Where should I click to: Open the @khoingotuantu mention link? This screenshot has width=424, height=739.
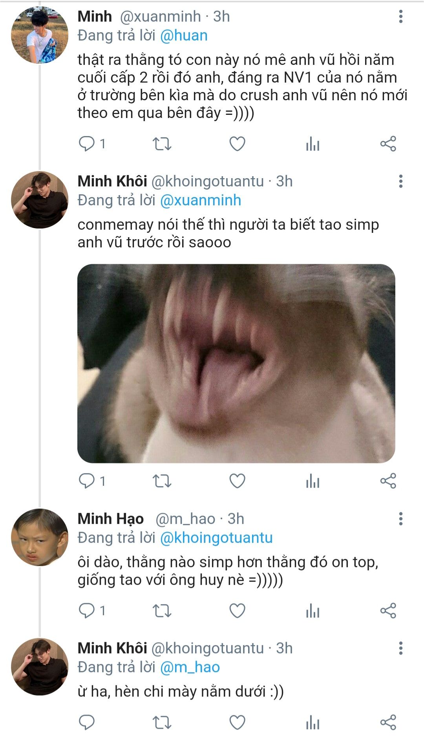click(216, 538)
